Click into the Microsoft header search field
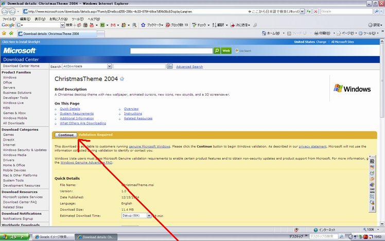385x241 pixels. pos(171,51)
